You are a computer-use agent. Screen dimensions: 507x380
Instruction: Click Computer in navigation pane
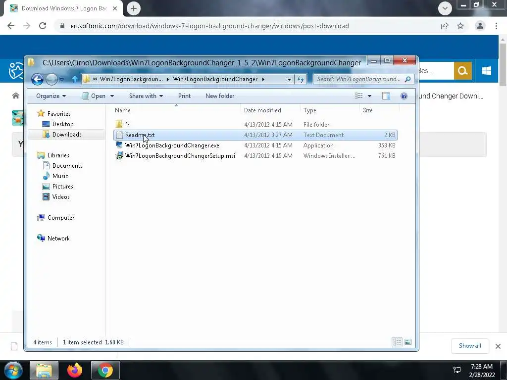[61, 218]
